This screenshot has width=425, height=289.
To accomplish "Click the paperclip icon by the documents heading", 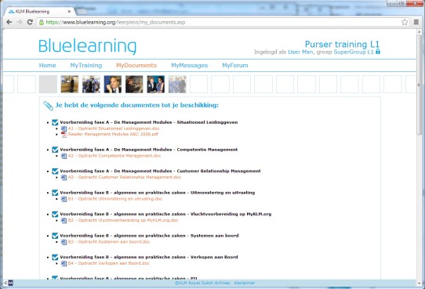I will pos(48,106).
